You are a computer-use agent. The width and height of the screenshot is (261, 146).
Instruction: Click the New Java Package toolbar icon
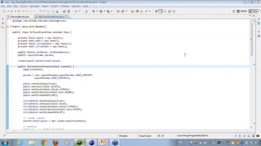(118, 11)
